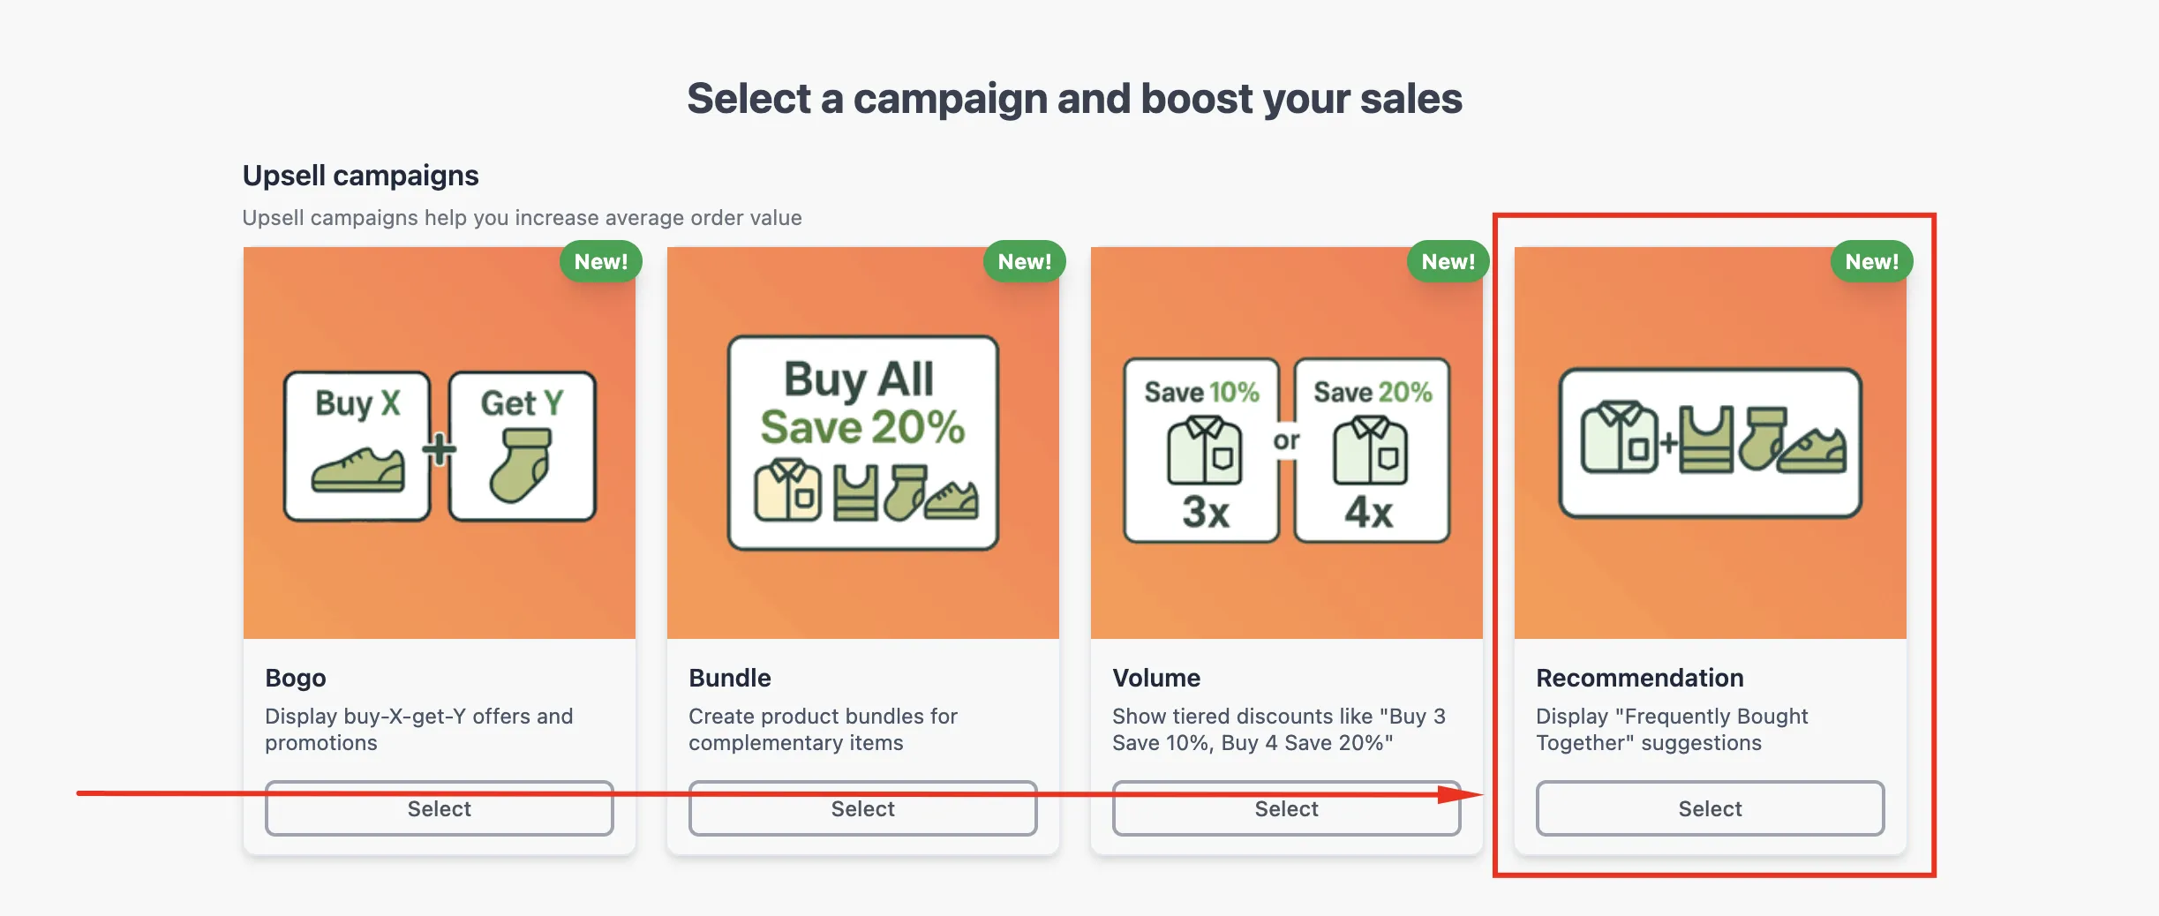Click the Bogo card title
This screenshot has width=2159, height=916.
pyautogui.click(x=296, y=678)
